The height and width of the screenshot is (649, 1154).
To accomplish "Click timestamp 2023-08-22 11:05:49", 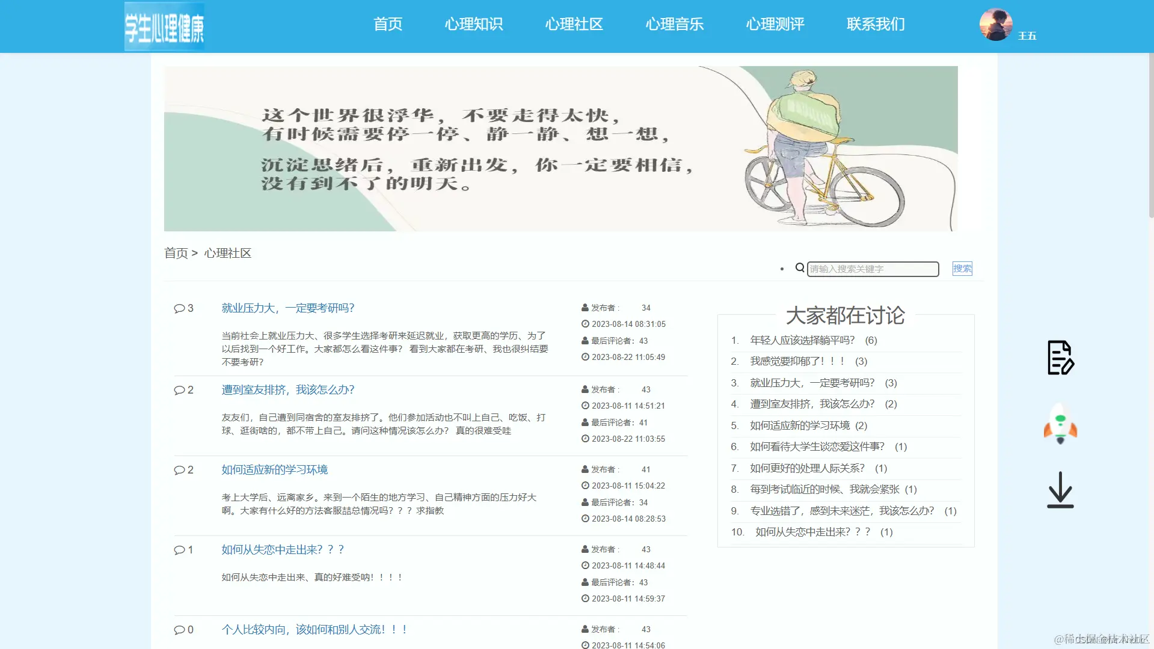I will tap(628, 357).
